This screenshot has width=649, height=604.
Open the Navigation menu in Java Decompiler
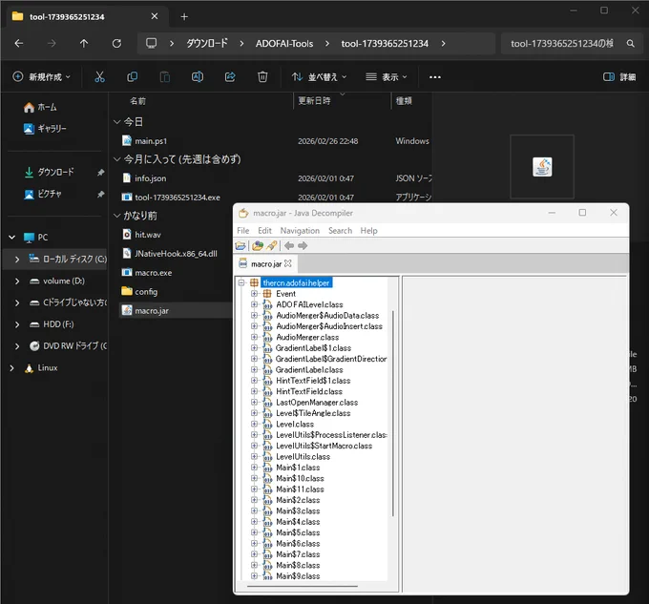(300, 231)
